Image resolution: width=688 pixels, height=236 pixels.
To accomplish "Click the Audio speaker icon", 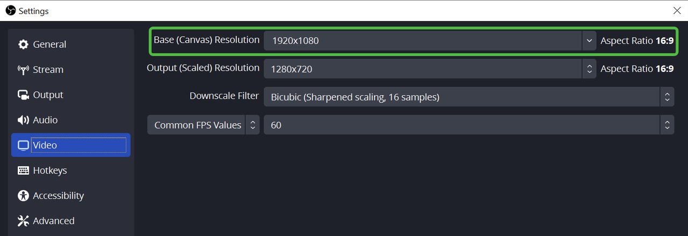I will 23,120.
